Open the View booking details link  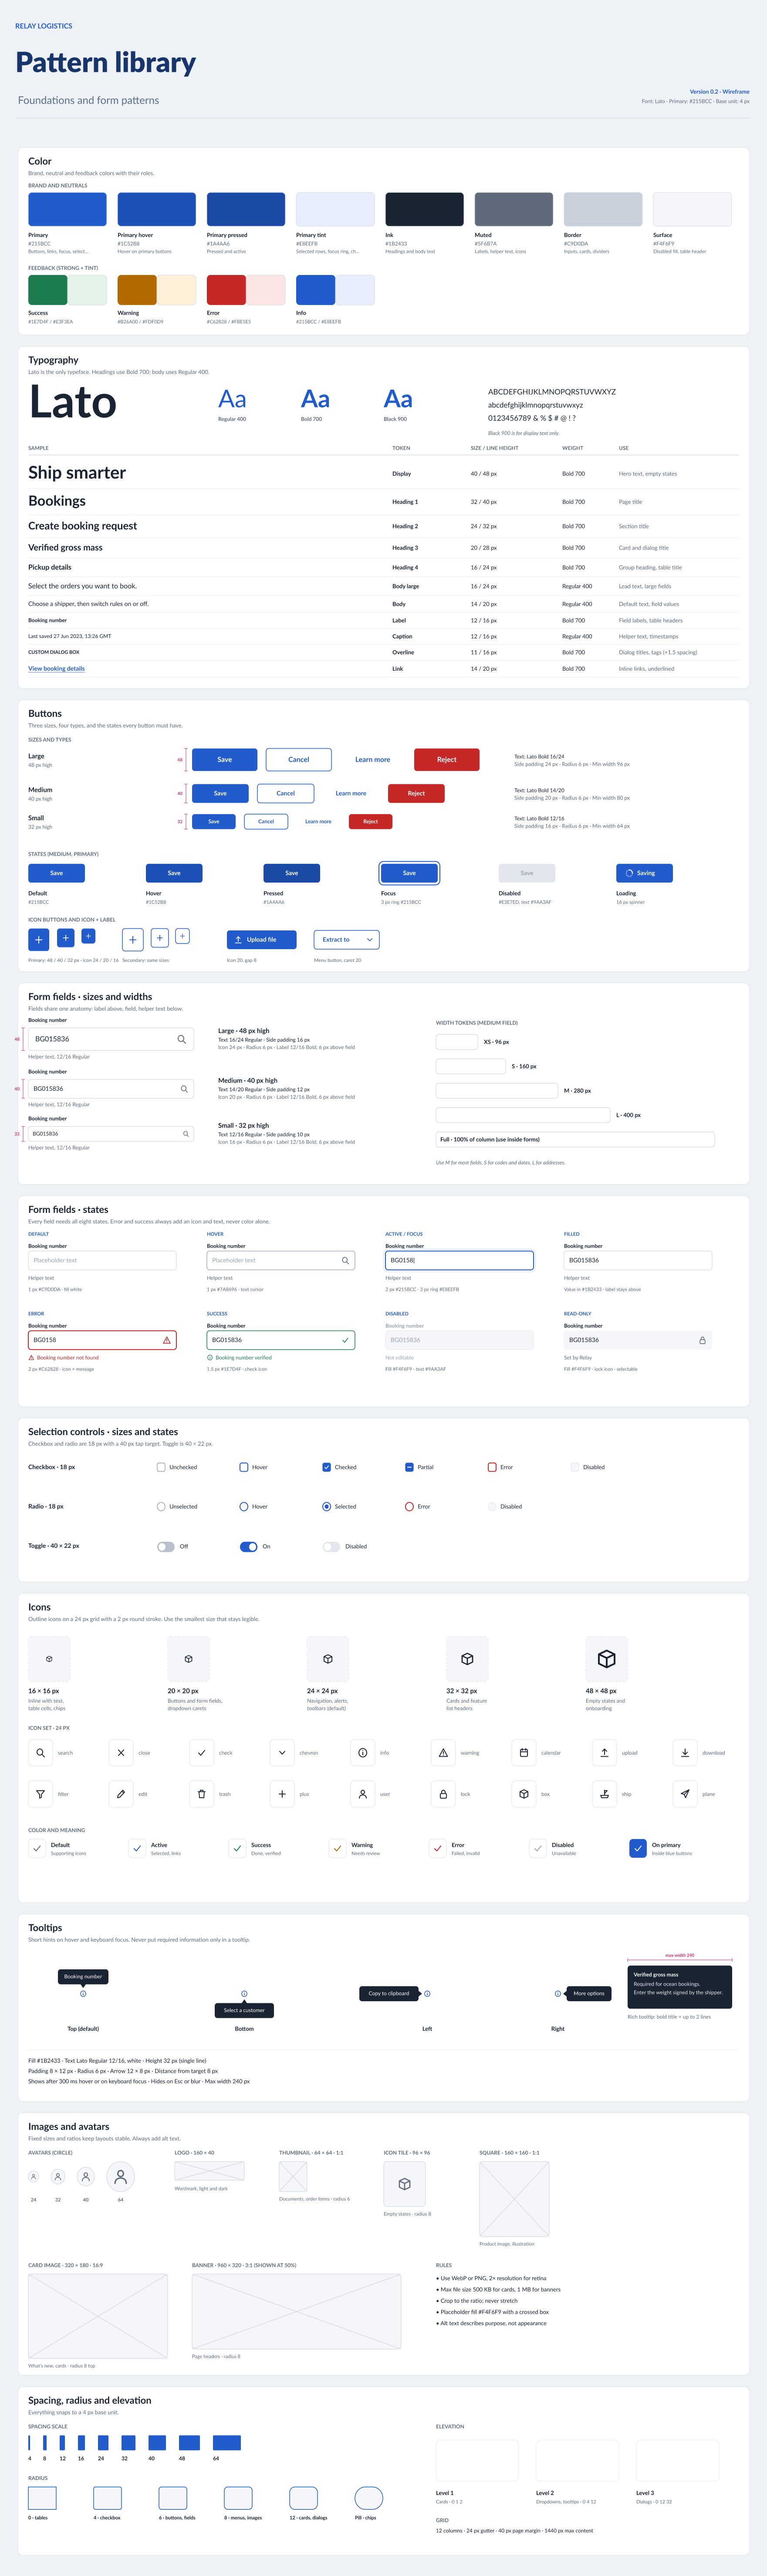pyautogui.click(x=56, y=668)
